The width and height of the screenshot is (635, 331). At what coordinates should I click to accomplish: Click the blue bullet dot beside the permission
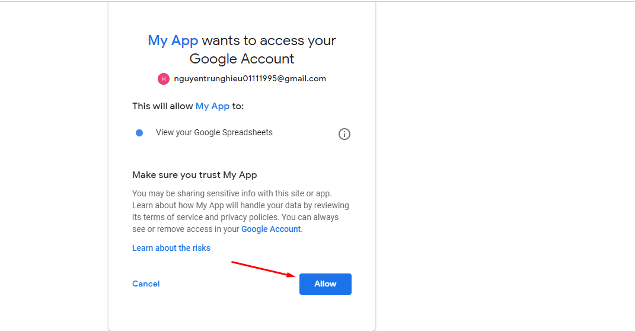pyautogui.click(x=139, y=133)
